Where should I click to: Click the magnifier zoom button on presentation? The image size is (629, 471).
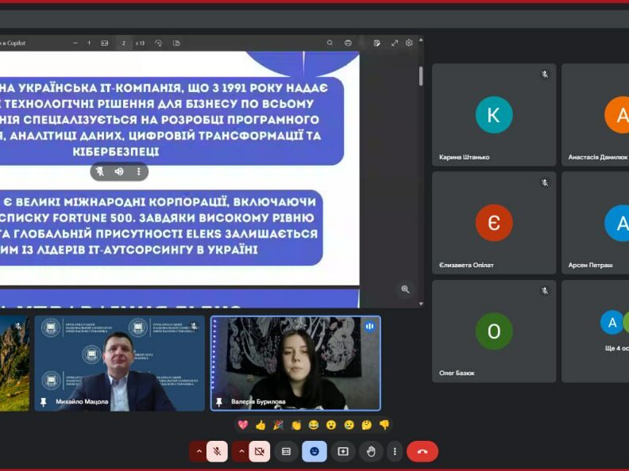click(405, 289)
